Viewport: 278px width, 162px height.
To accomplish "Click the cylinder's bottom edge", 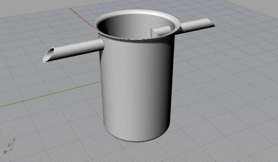I will point(139,141).
